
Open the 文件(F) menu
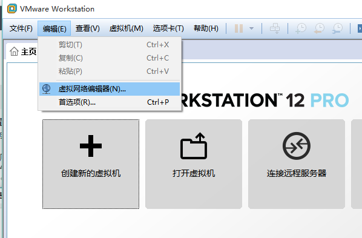pyautogui.click(x=21, y=28)
